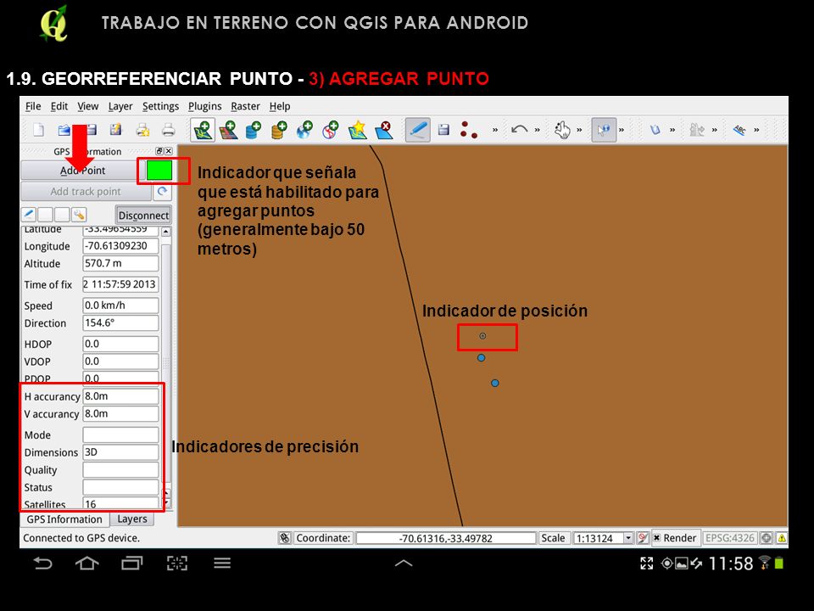Click the Add SpatiaLite Layer icon

[x=279, y=130]
